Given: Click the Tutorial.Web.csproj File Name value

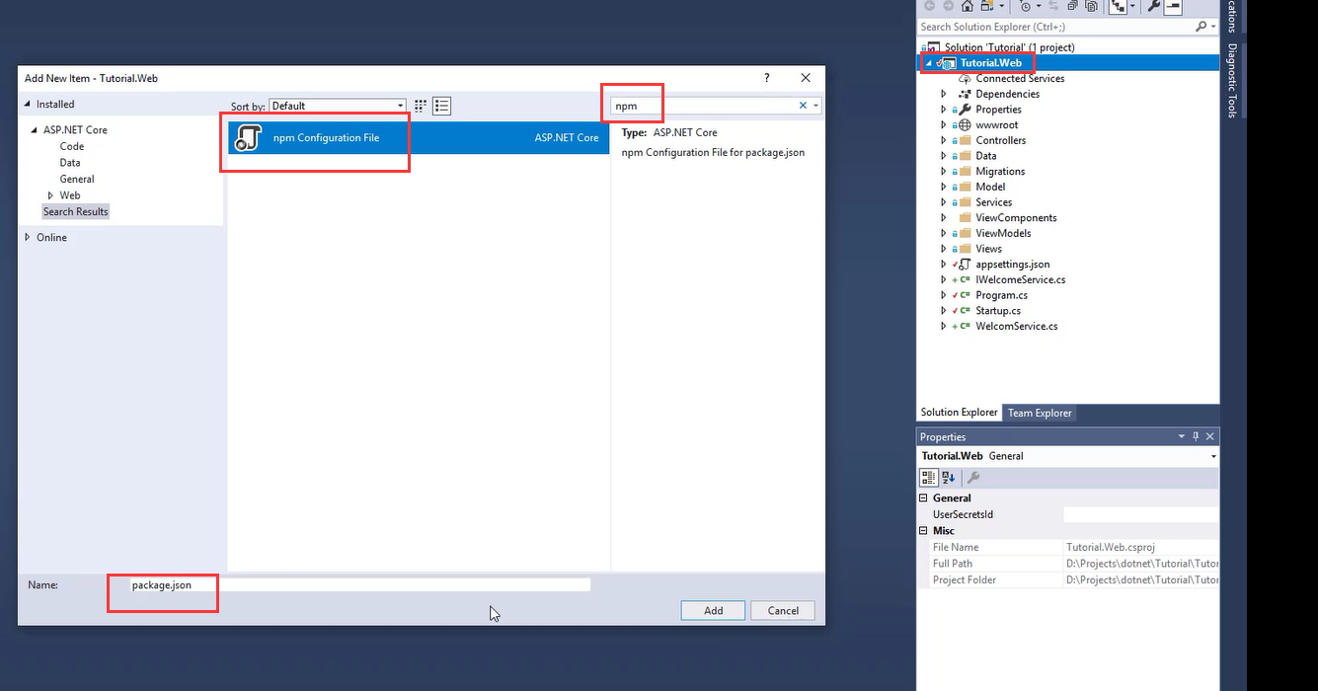Looking at the screenshot, I should coord(1111,547).
